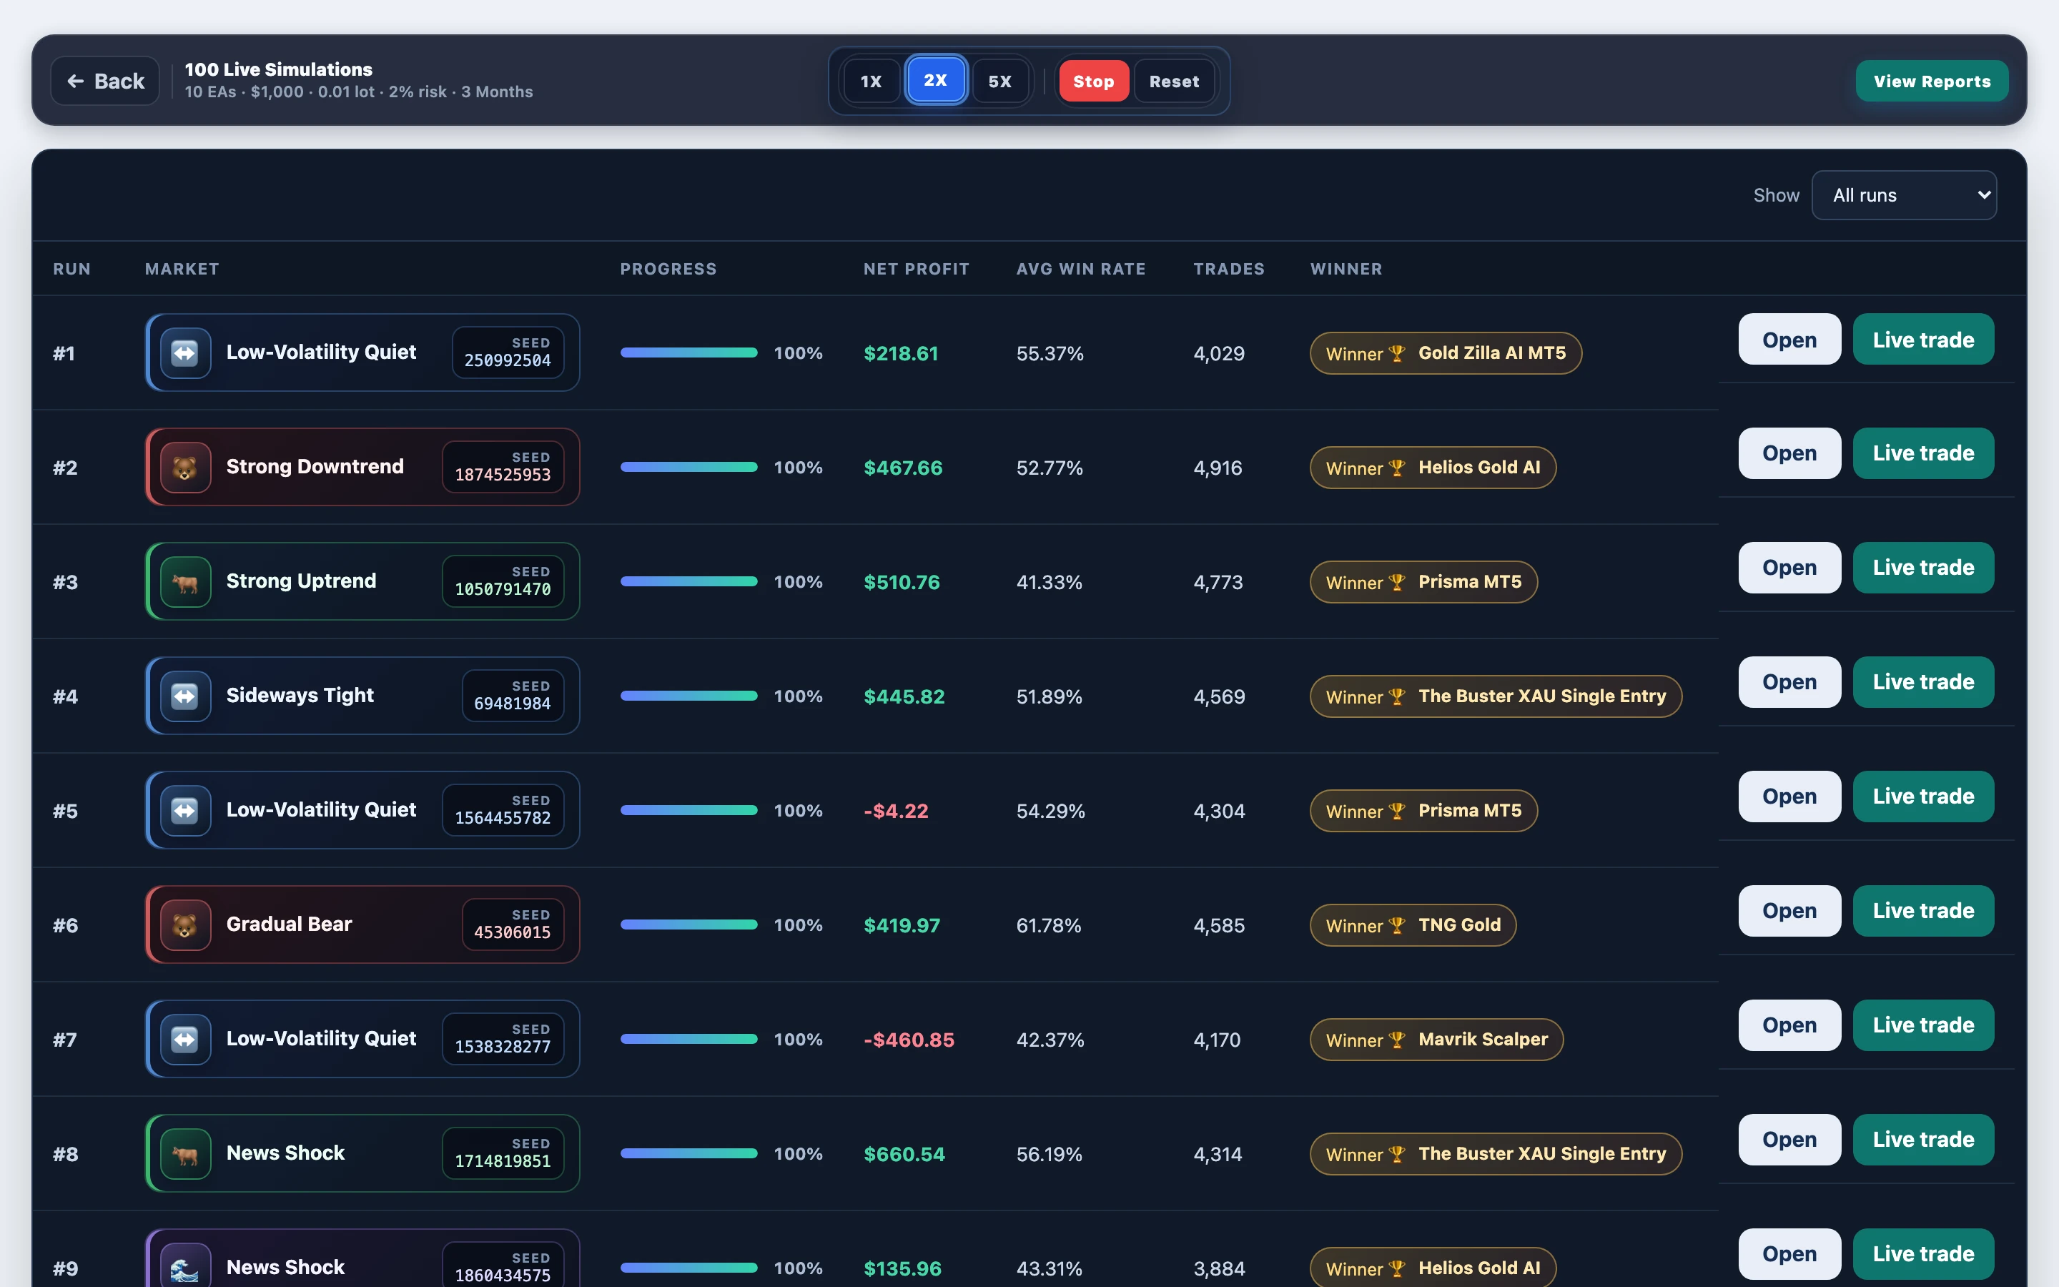Stop the running simulations
The image size is (2059, 1287).
[x=1093, y=81]
